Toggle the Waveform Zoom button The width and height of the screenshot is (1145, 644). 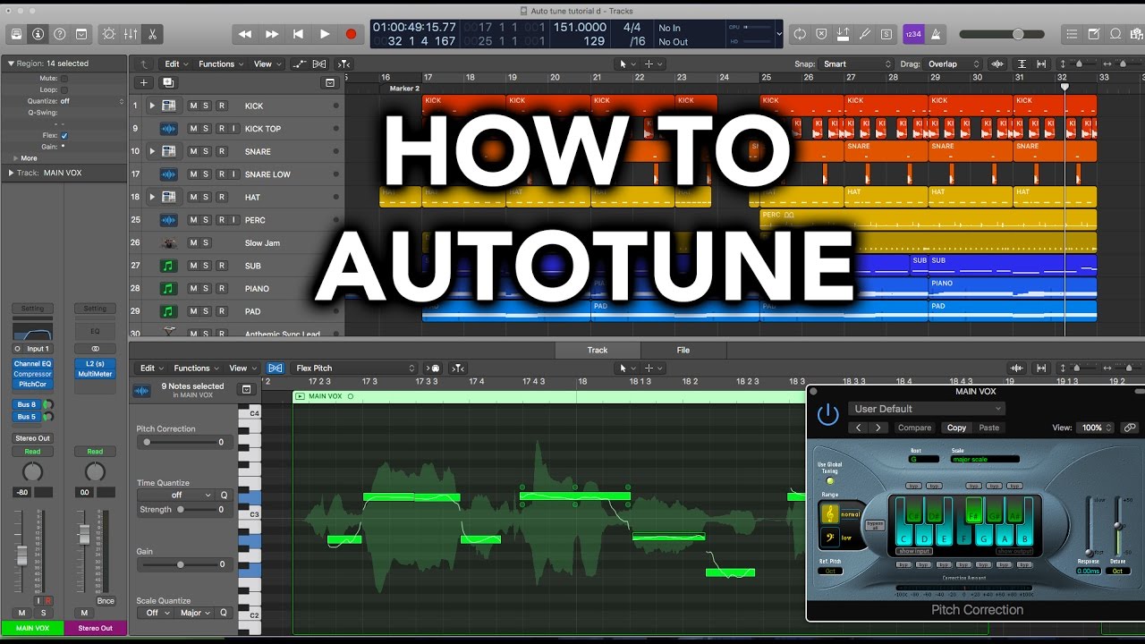click(997, 64)
